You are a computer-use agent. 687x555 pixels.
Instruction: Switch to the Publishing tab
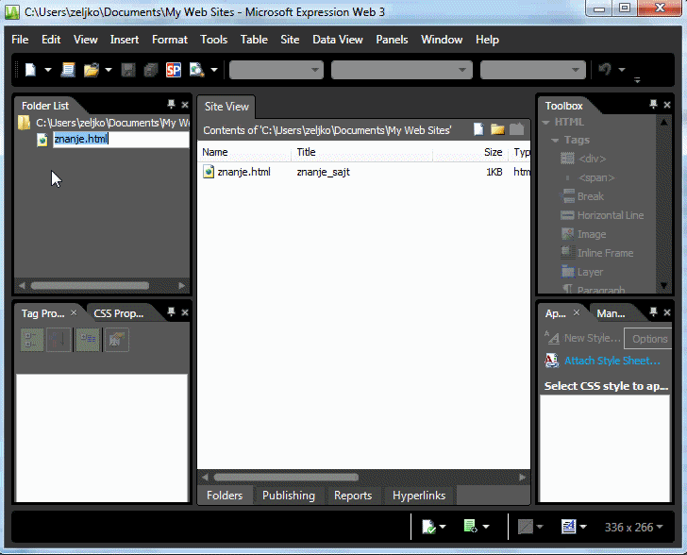288,496
